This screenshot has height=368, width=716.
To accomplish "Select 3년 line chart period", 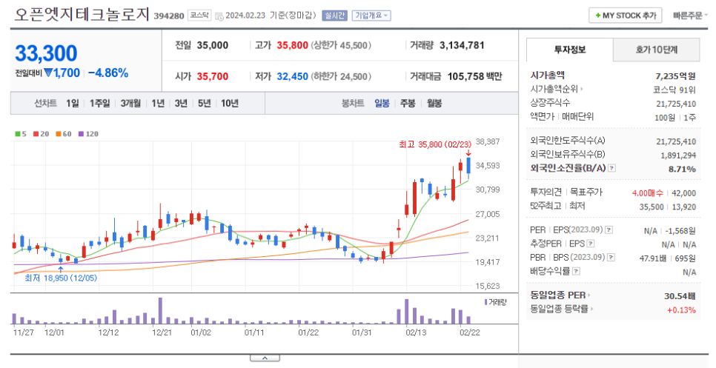I will (181, 104).
